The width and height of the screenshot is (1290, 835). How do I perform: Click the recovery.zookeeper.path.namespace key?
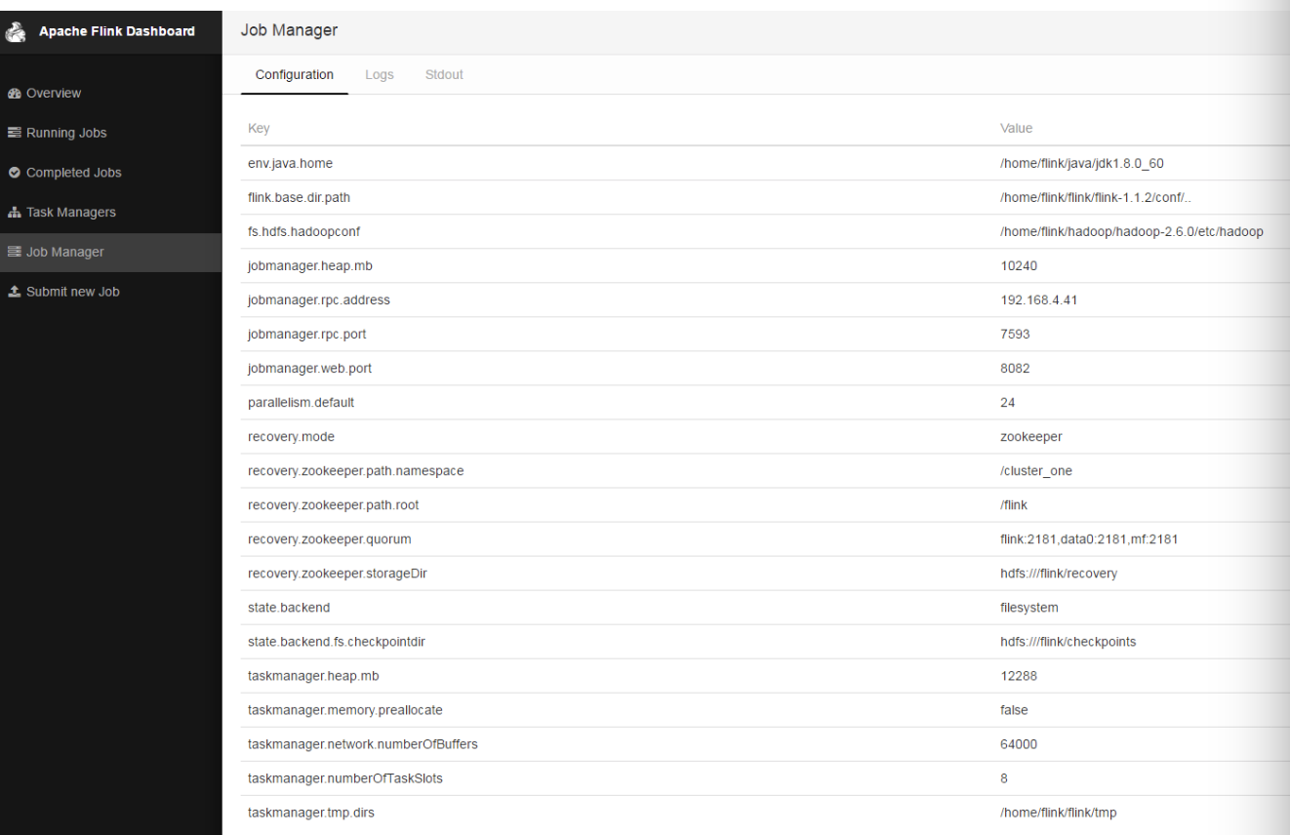tap(356, 471)
